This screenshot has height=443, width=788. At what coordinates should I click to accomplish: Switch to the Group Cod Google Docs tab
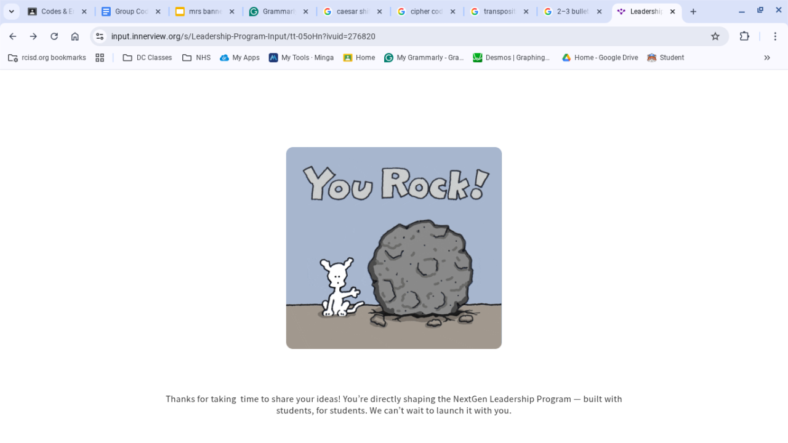[x=131, y=12]
